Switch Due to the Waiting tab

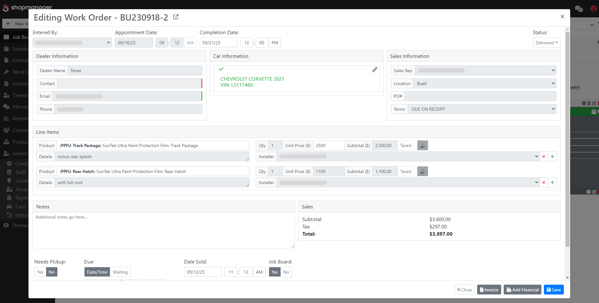pyautogui.click(x=120, y=272)
